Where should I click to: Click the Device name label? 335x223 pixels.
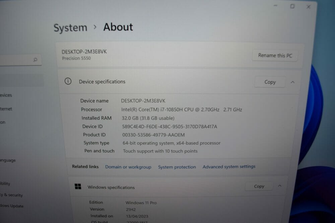[94, 101]
